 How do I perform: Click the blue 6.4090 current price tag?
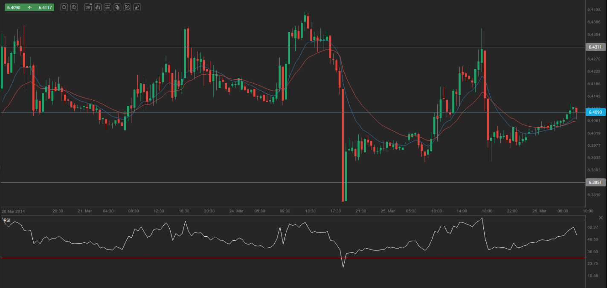[x=595, y=112]
